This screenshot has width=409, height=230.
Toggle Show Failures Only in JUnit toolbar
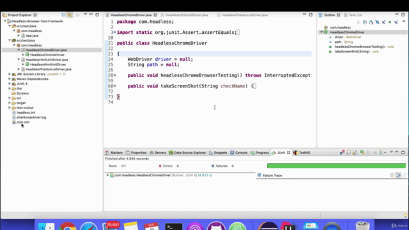(x=343, y=152)
